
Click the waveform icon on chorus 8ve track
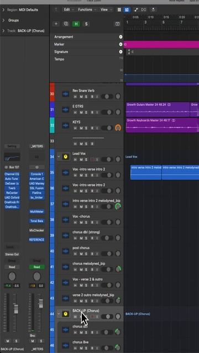pos(66,345)
